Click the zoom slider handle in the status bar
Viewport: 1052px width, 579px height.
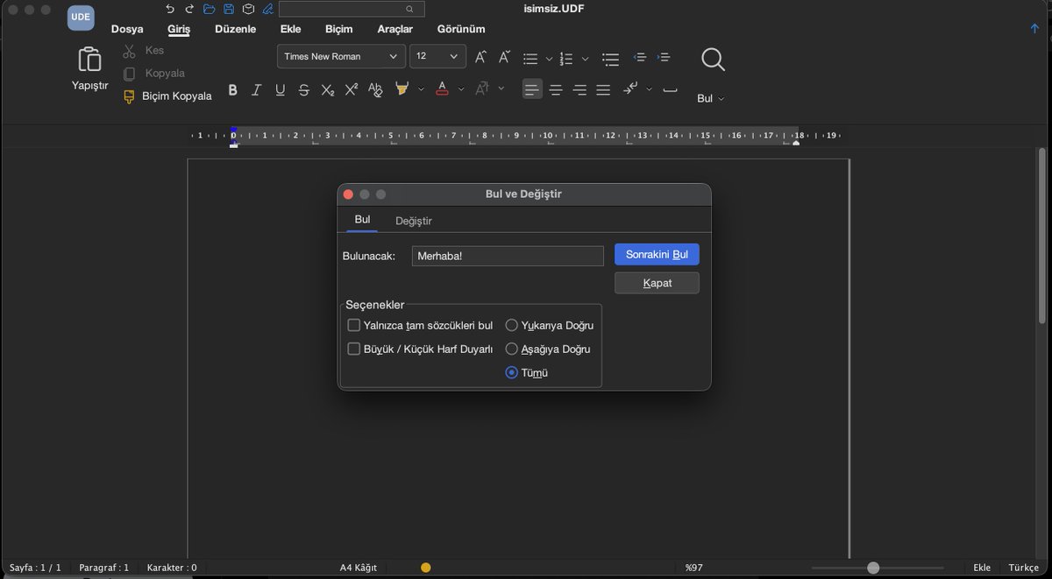(x=873, y=568)
